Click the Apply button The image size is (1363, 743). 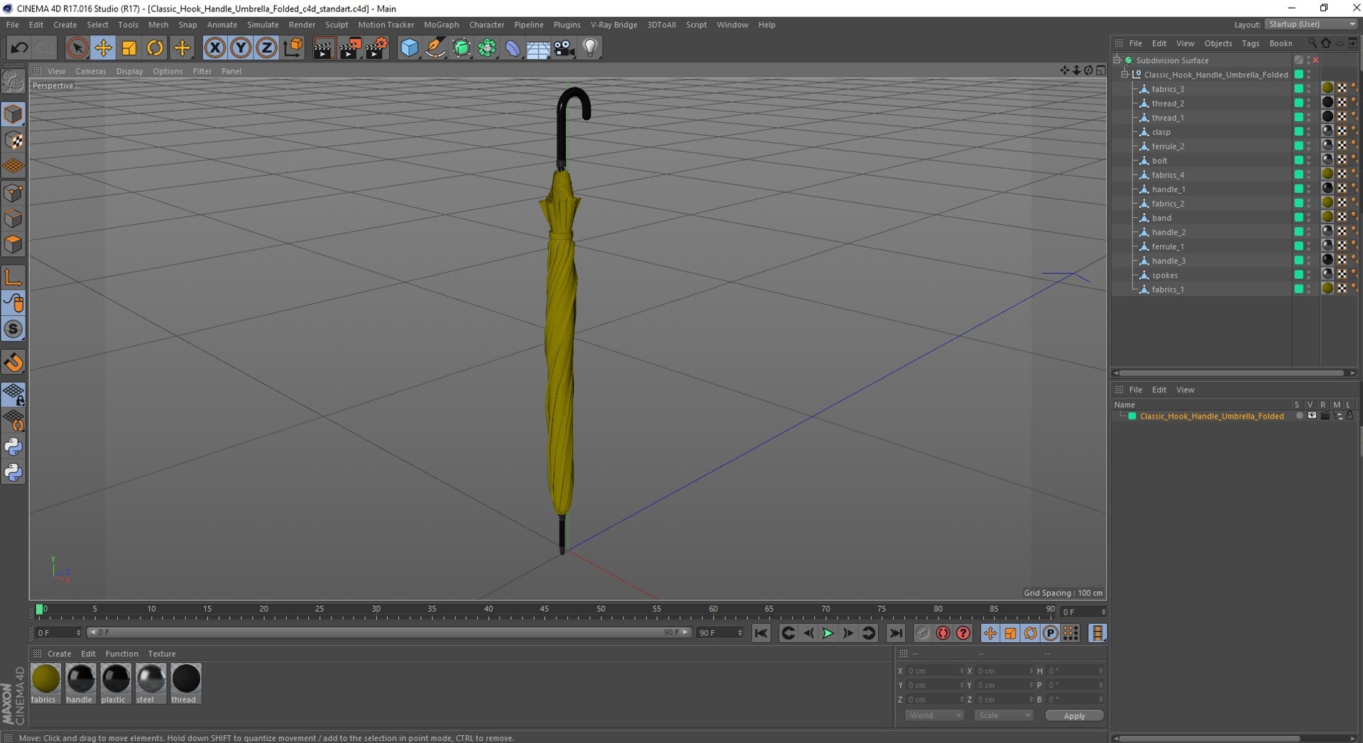(x=1074, y=715)
